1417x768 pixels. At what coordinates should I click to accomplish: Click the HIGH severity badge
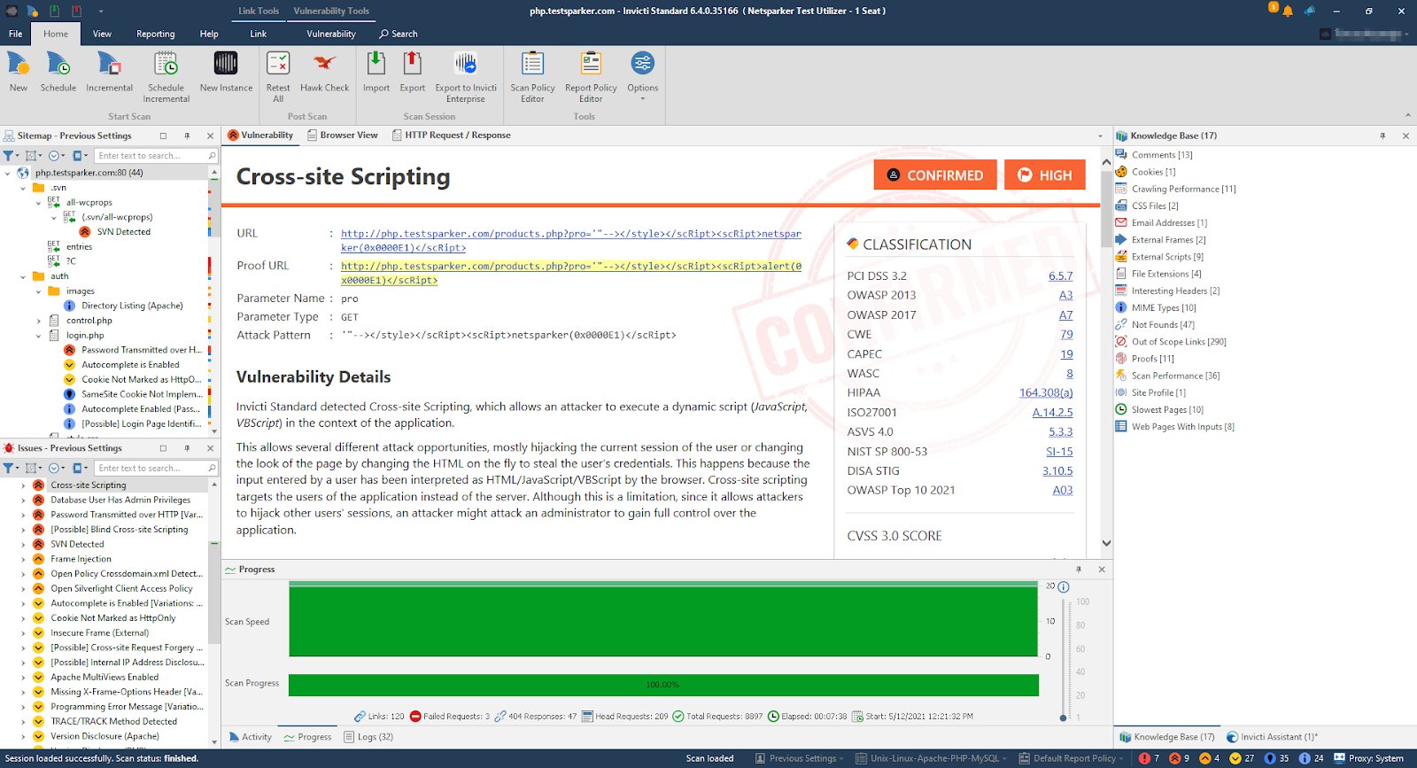point(1044,175)
